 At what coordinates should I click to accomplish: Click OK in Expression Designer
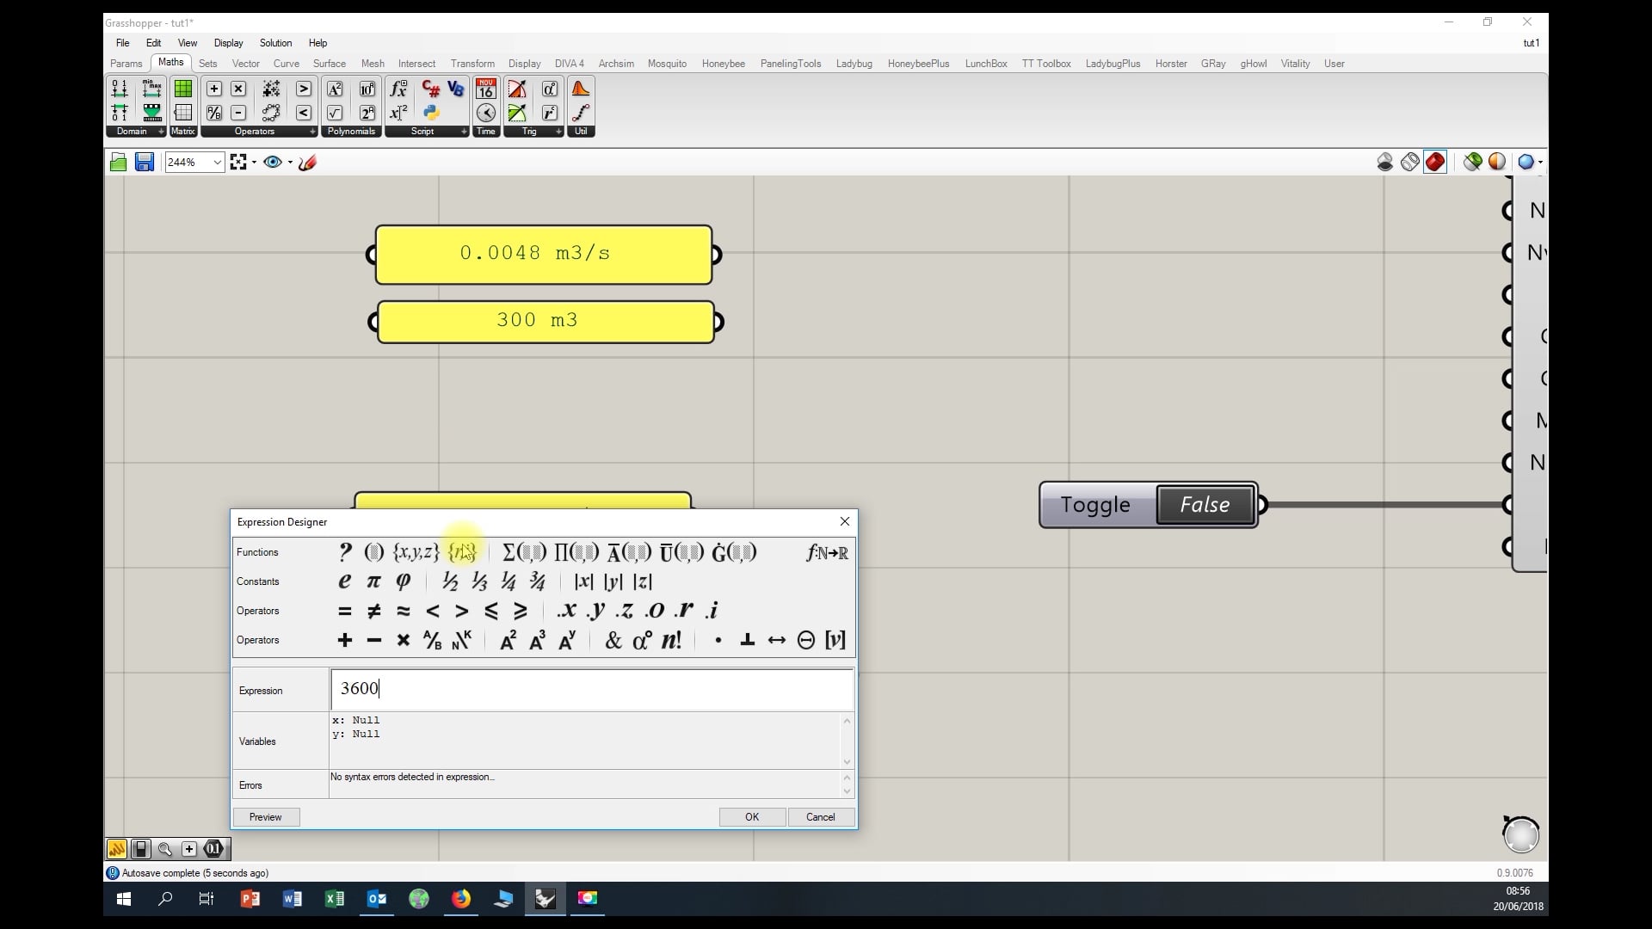coord(752,817)
